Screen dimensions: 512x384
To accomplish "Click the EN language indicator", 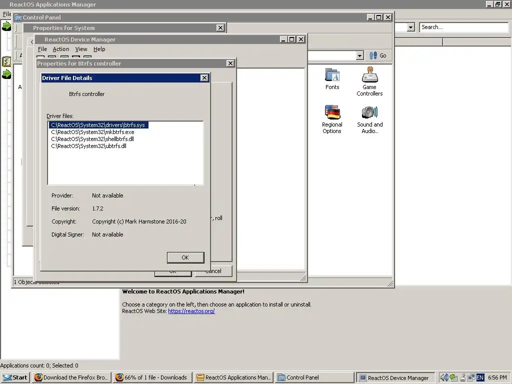I will (x=480, y=377).
